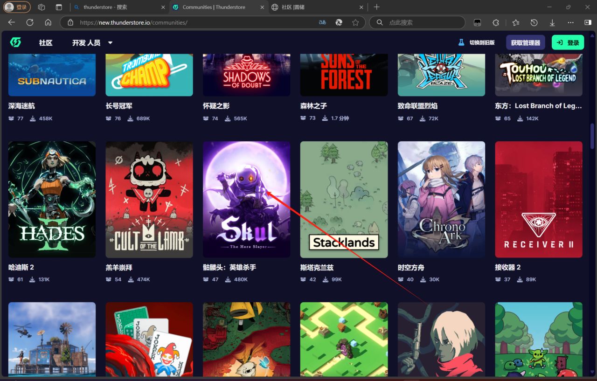Click the 哈迪斯 2 title link

[x=21, y=268]
